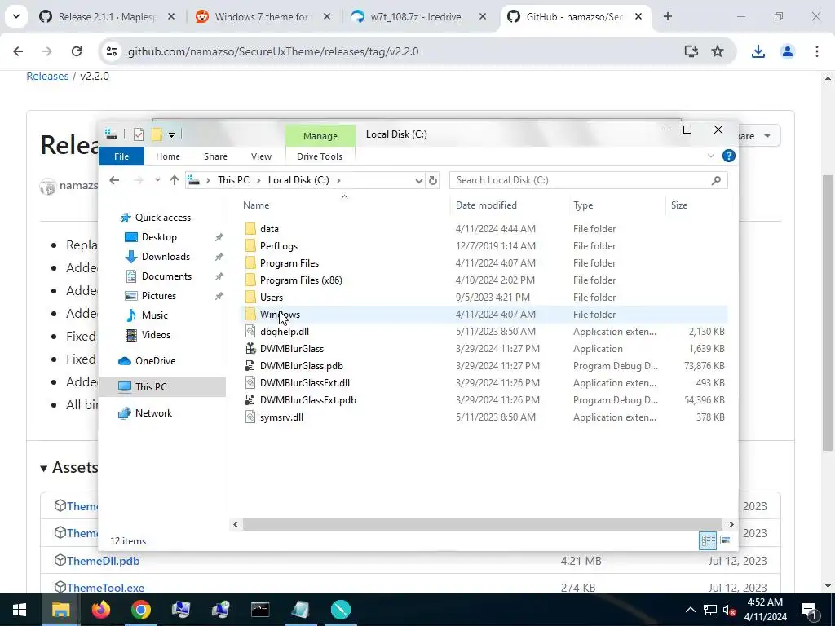Expand chevron between This PC and Local Disk

258,180
